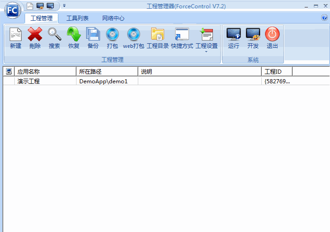The width and height of the screenshot is (330, 232).
Task: Back up the project with 备份
Action: (93, 38)
